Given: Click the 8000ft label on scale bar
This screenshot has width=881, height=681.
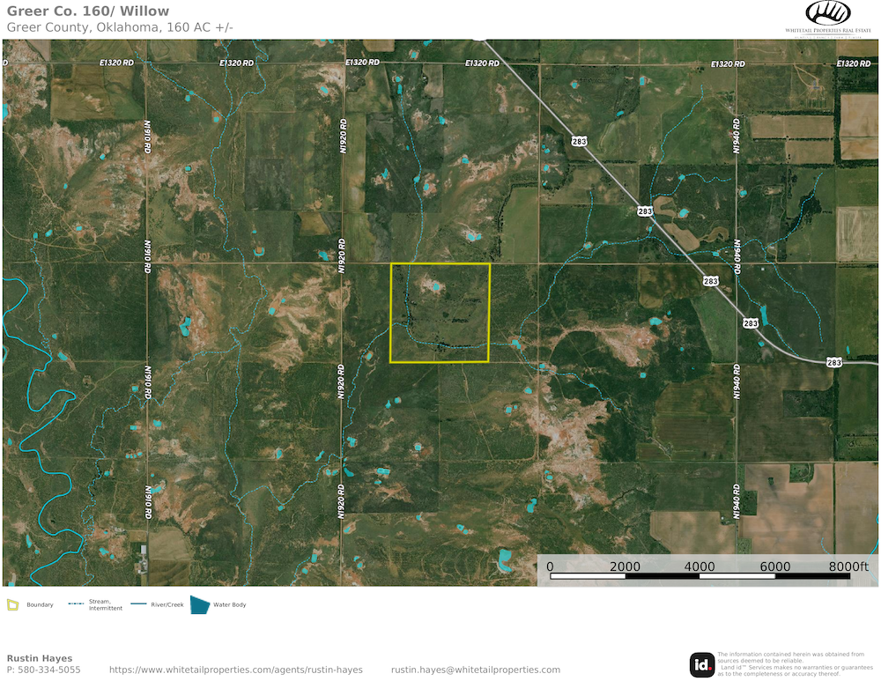Looking at the screenshot, I should pyautogui.click(x=848, y=566).
